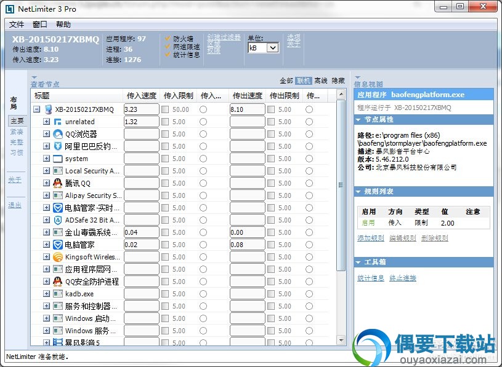
Task: Click the ADSafe 32 Bit icon
Action: click(x=58, y=220)
